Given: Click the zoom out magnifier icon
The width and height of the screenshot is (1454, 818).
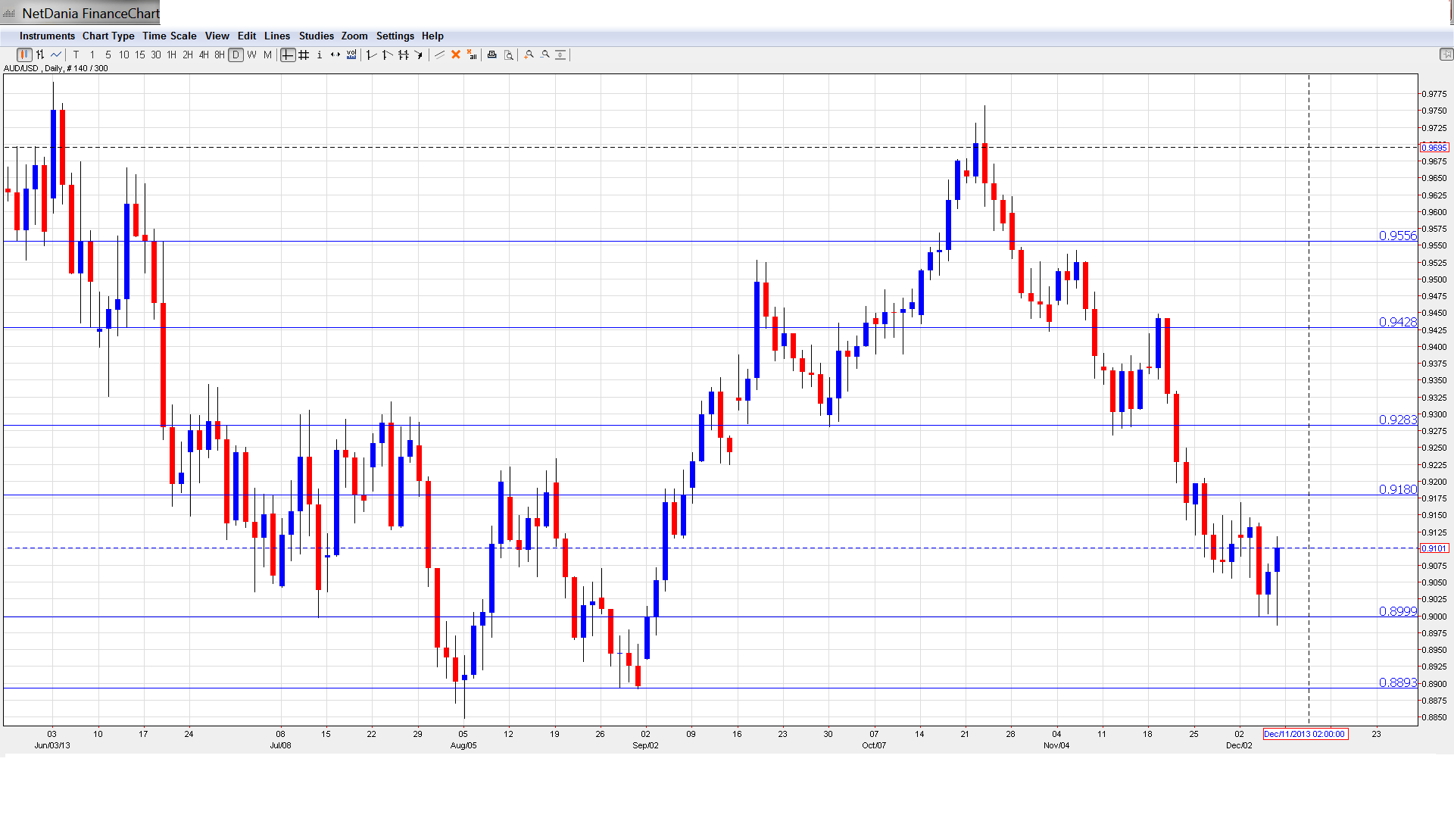Looking at the screenshot, I should tap(545, 55).
